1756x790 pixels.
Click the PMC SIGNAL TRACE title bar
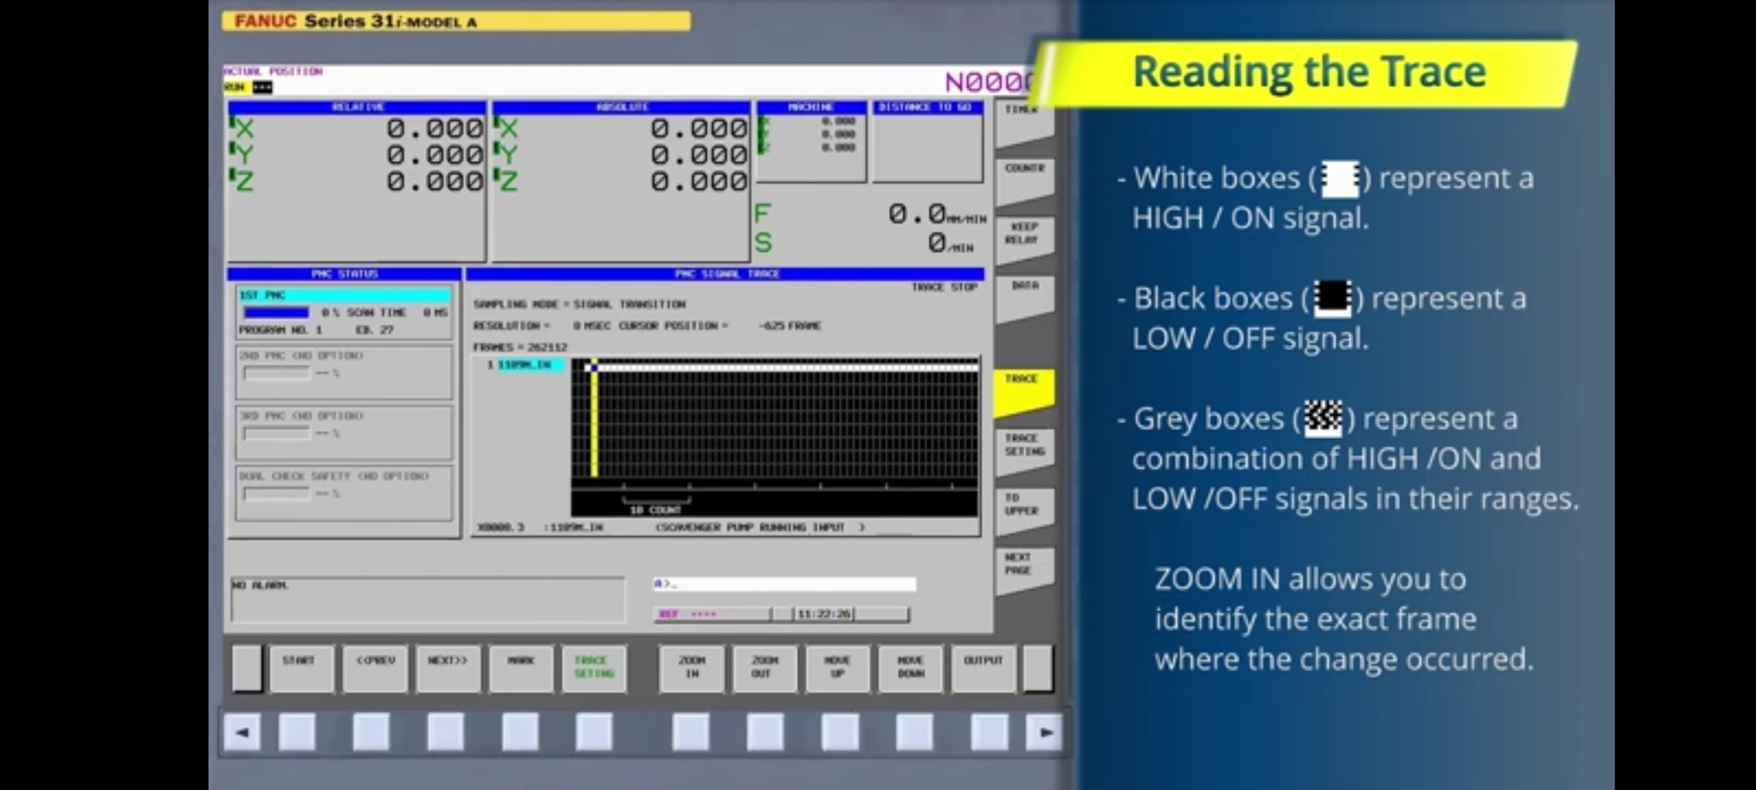click(x=726, y=274)
